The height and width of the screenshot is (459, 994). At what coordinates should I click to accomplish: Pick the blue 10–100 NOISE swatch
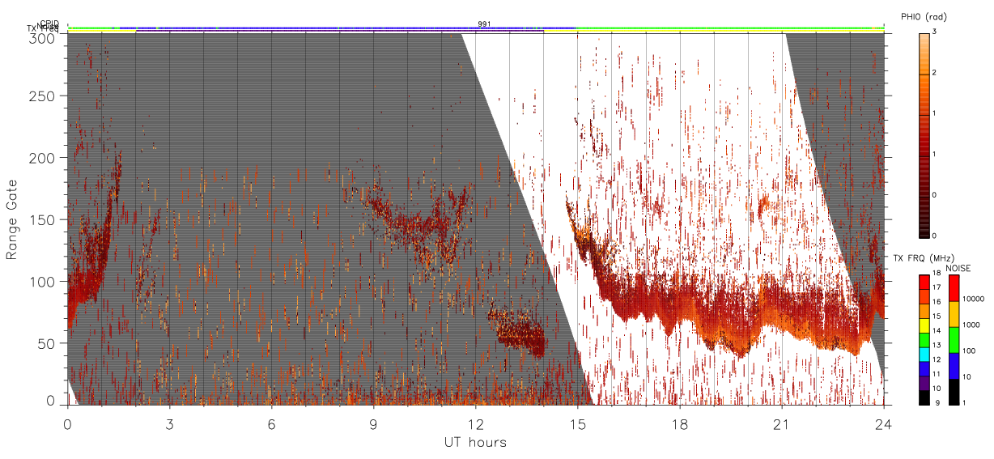[954, 366]
